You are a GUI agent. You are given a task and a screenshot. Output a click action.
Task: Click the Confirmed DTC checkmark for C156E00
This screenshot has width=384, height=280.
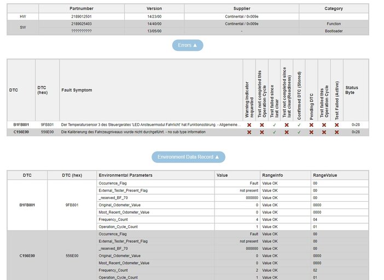[299, 132]
